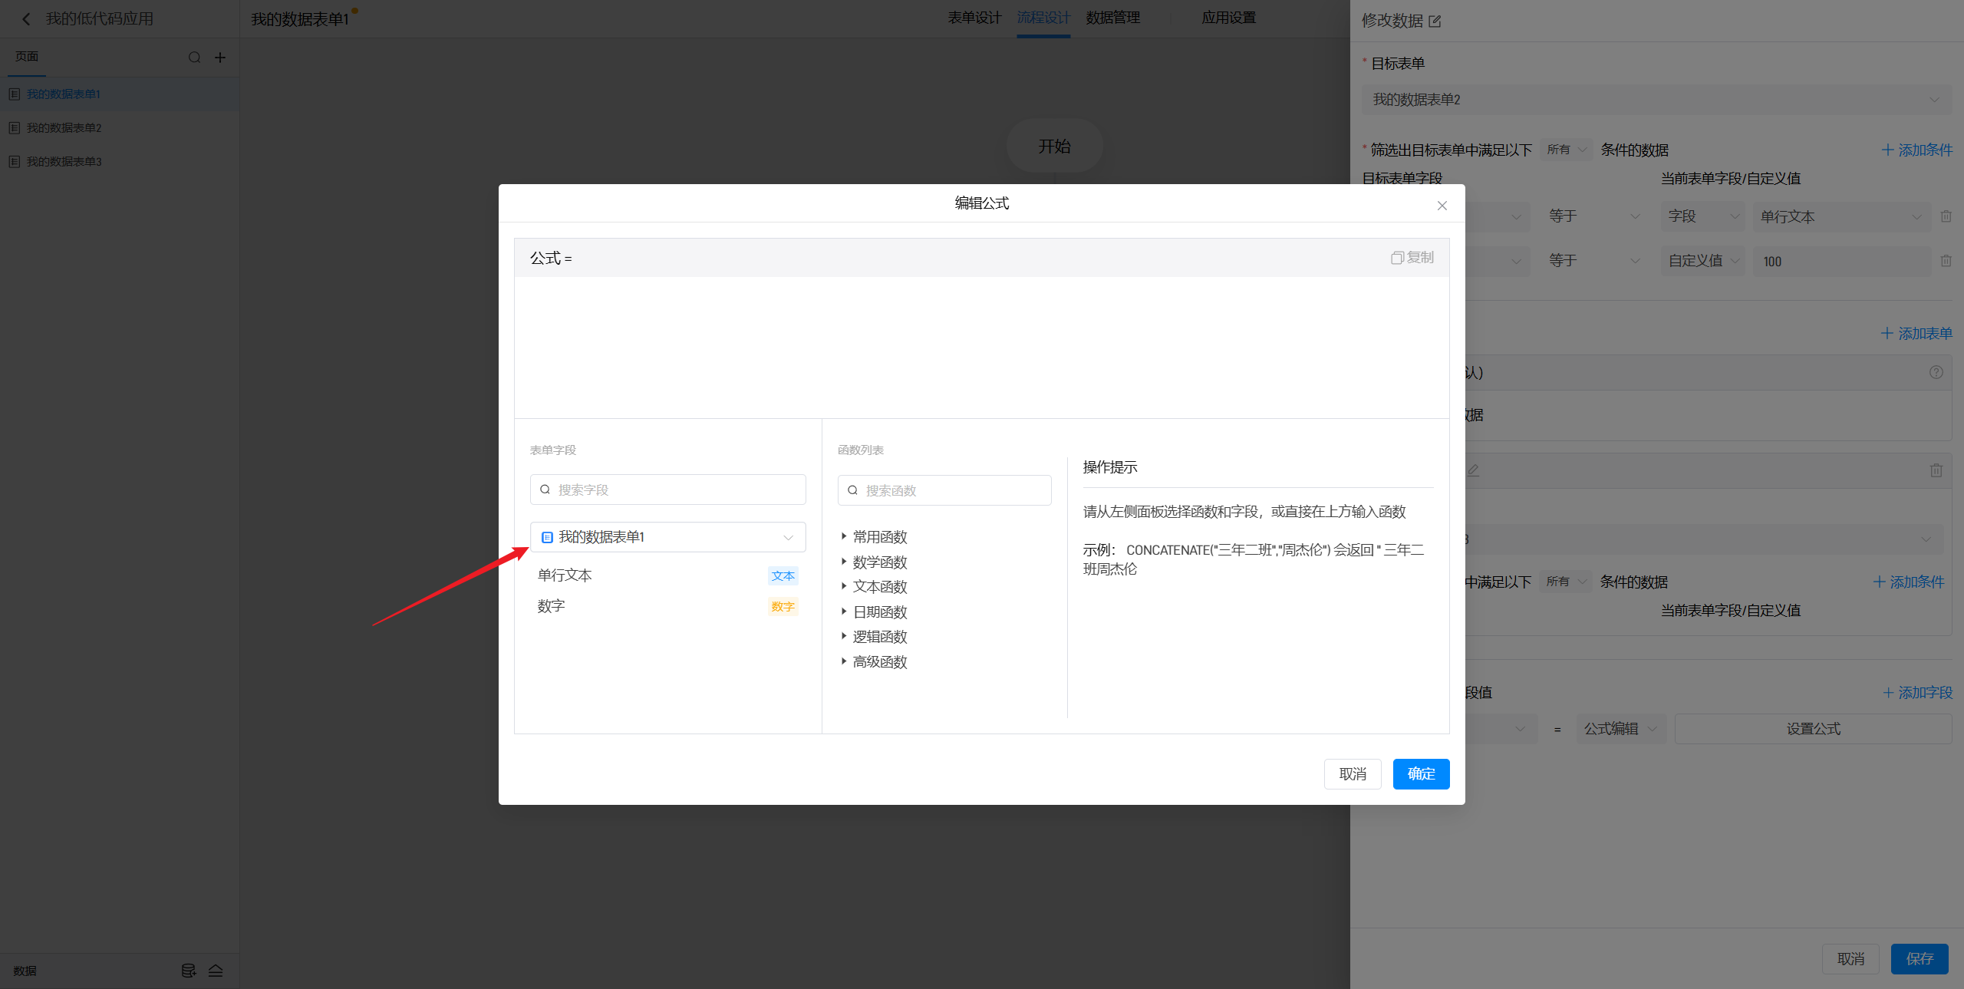
Task: Click the database icon in bottom bar
Action: pos(188,971)
